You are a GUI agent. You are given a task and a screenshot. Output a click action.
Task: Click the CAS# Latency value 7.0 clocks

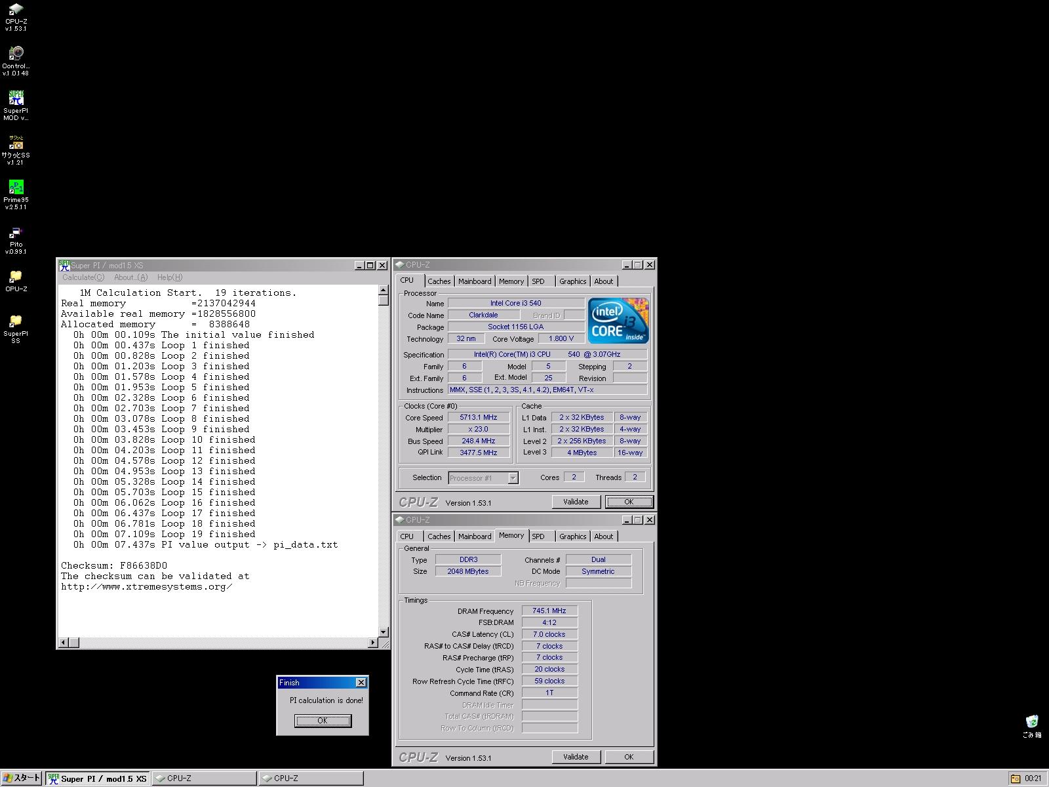coord(549,634)
